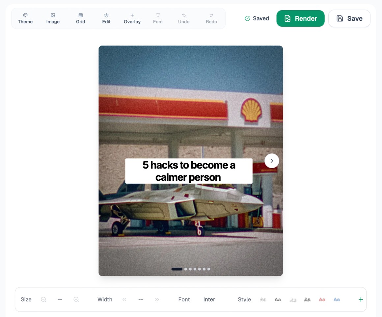Screen dimensions: 382x317
Task: Click the Shell logo in the image
Action: [x=251, y=110]
